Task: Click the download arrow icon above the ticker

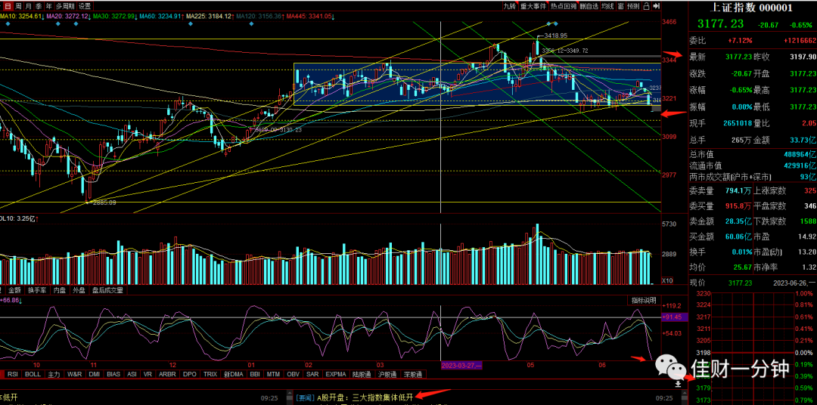Action: coord(678,383)
